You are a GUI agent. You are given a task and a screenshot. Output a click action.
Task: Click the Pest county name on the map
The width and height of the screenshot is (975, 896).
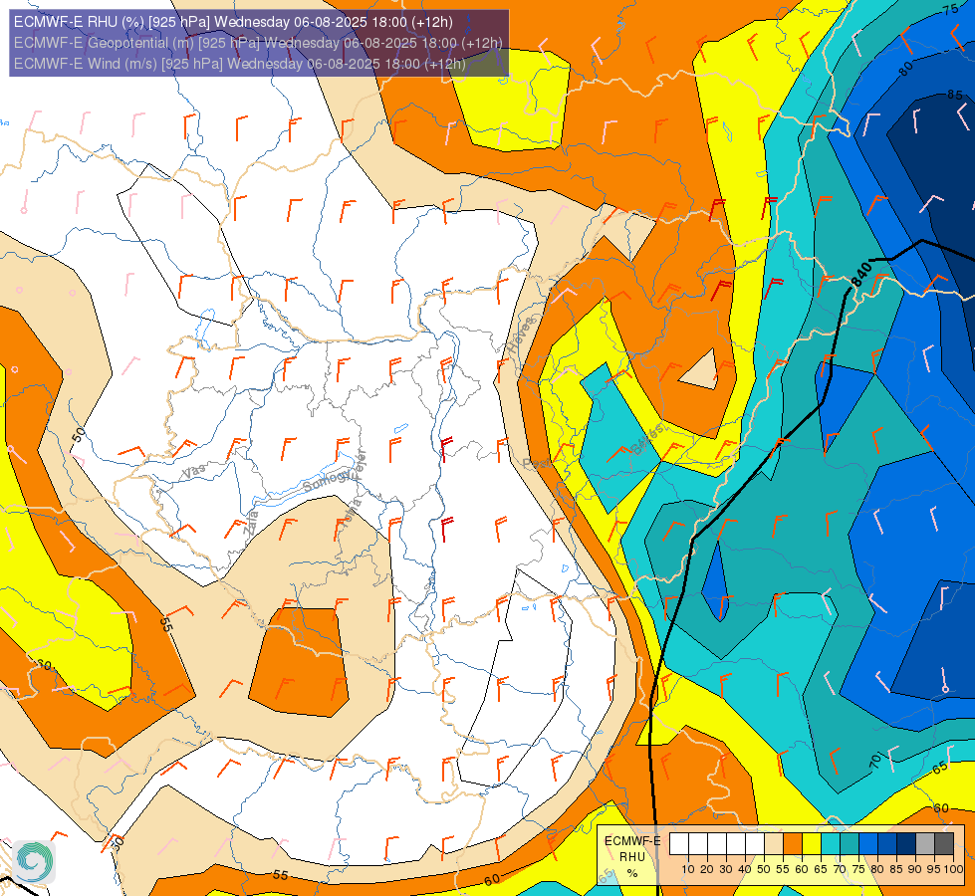(535, 463)
